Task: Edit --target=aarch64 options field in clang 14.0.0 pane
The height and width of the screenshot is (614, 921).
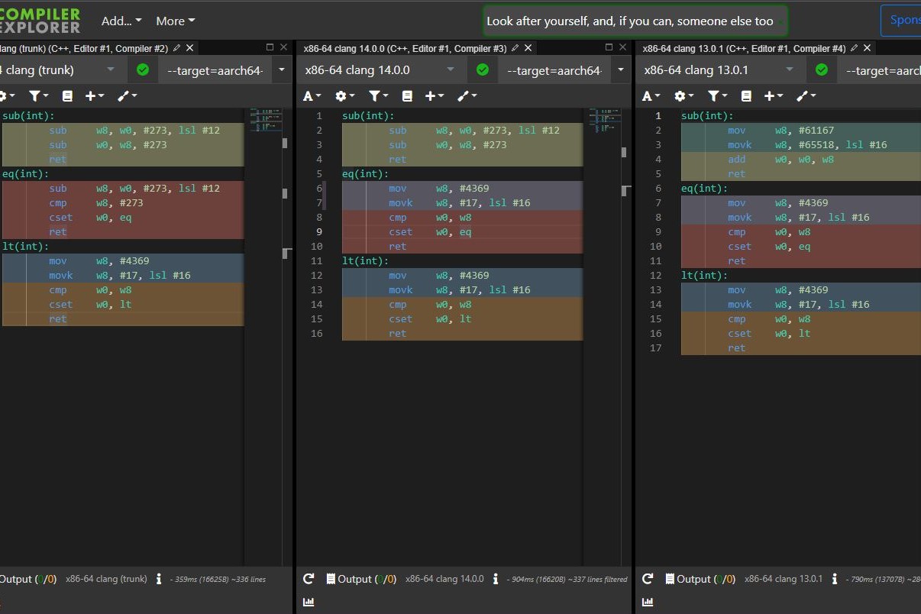Action: click(x=555, y=70)
